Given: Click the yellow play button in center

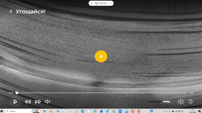Looking at the screenshot, I should tap(101, 56).
